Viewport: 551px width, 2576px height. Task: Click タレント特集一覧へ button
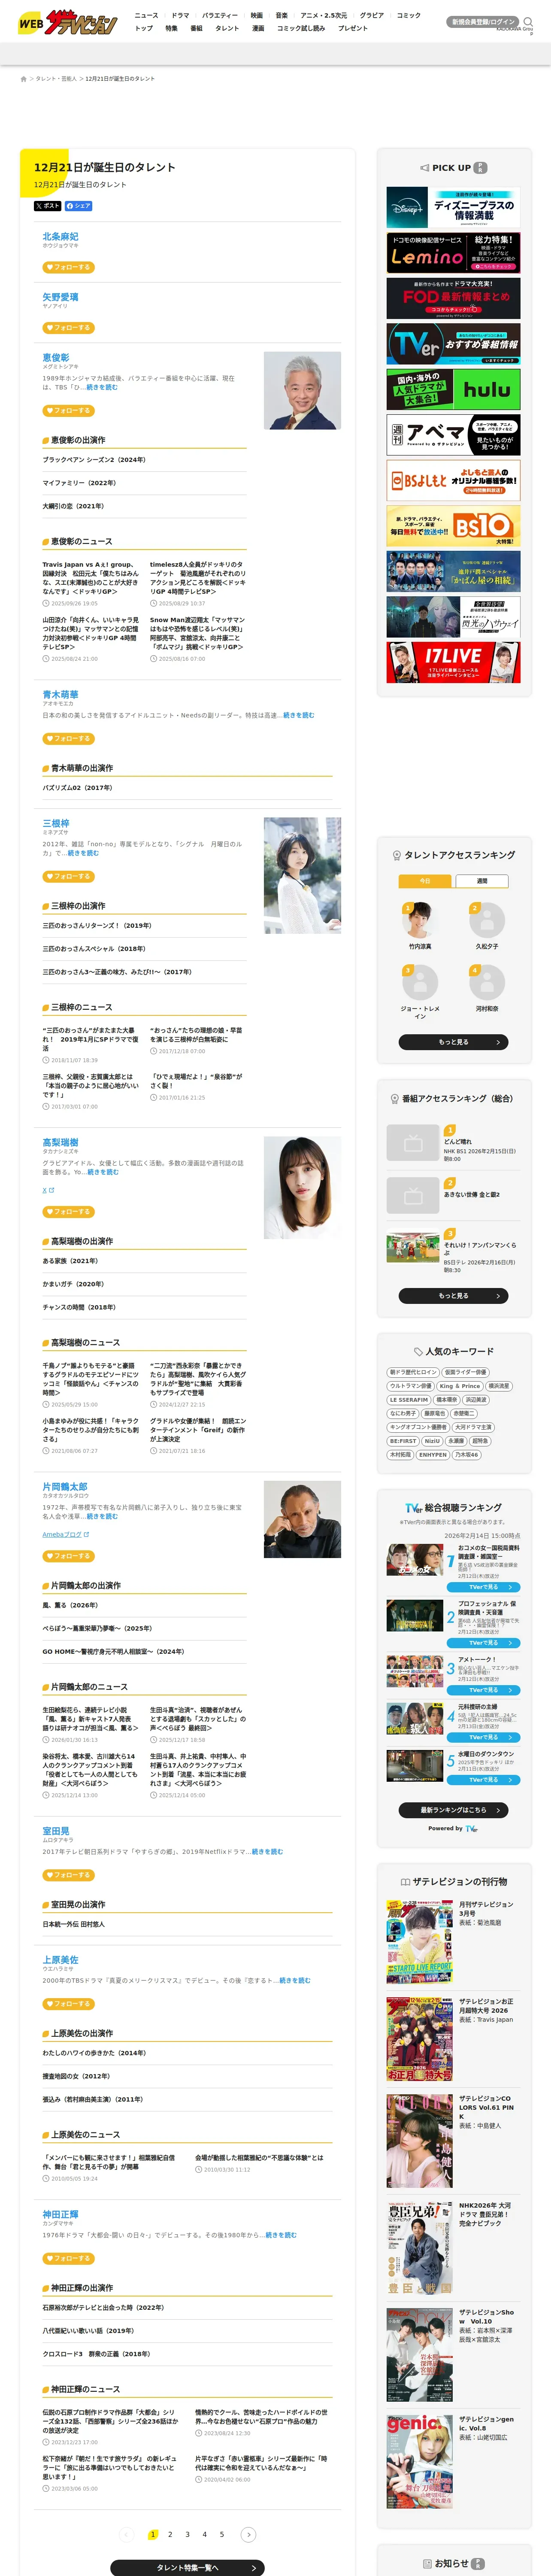[x=187, y=2567]
